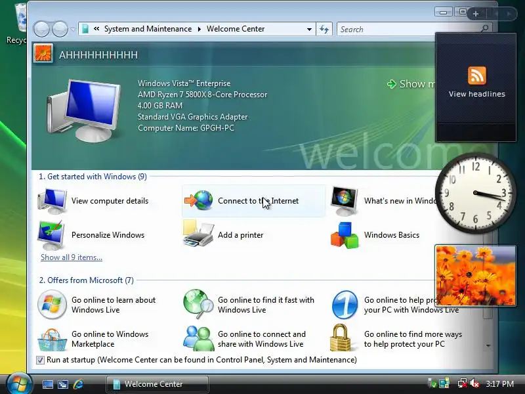
Task: Click Show Desktop quick launch icon
Action: point(47,384)
